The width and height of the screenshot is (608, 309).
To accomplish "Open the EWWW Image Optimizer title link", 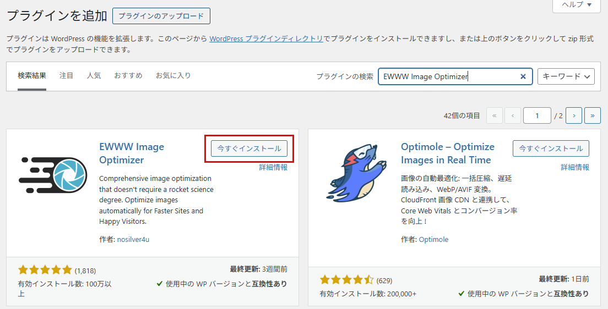I will tap(132, 153).
